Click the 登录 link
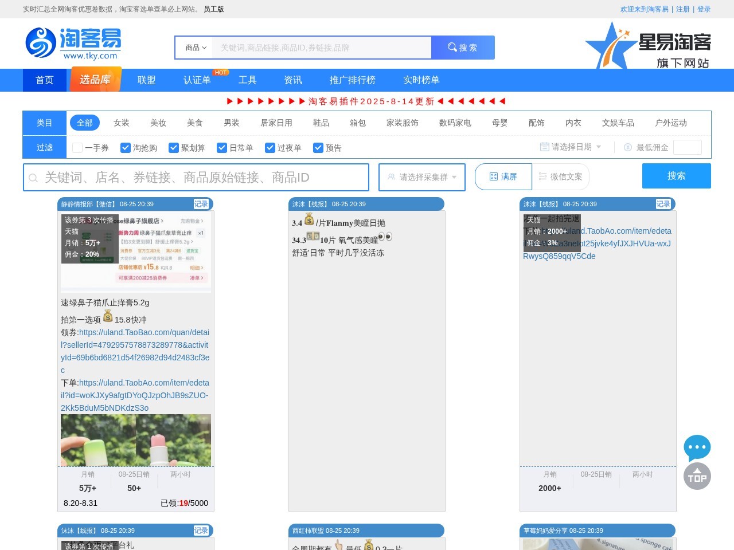 [x=704, y=9]
